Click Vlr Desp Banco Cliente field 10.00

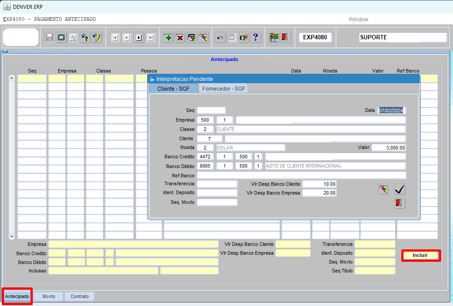tap(319, 184)
